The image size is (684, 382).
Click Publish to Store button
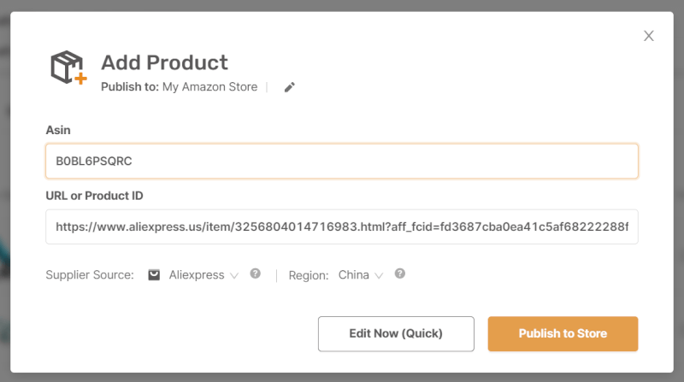563,334
